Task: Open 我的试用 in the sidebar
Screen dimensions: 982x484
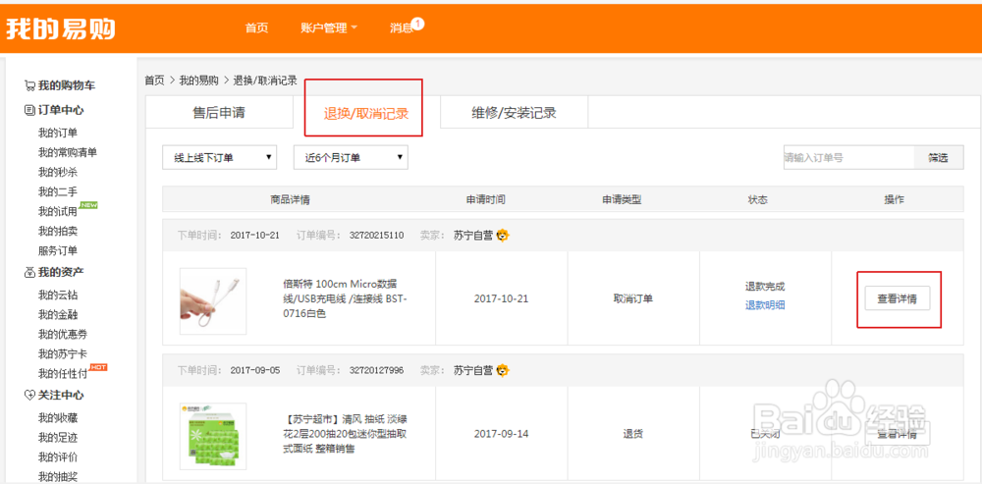Action: (x=58, y=212)
